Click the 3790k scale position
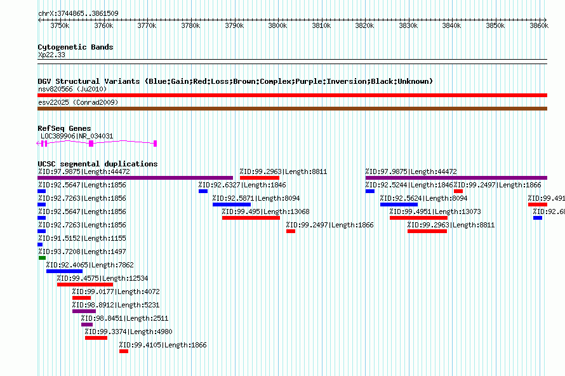Screen dimensions: 565x376 coord(234,25)
